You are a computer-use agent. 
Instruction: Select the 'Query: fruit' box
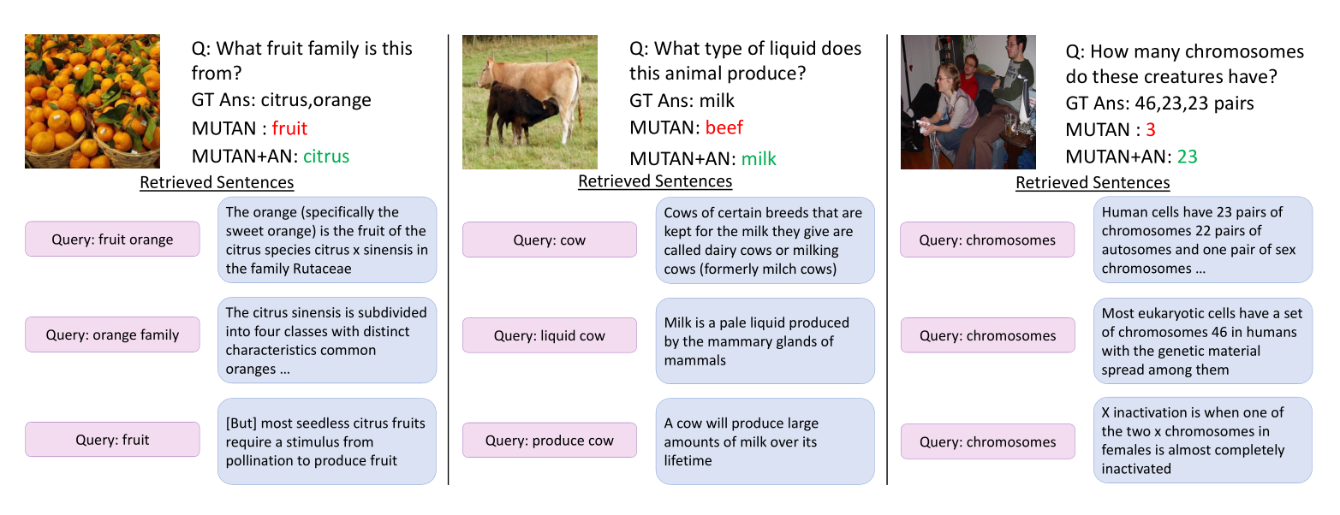(112, 440)
